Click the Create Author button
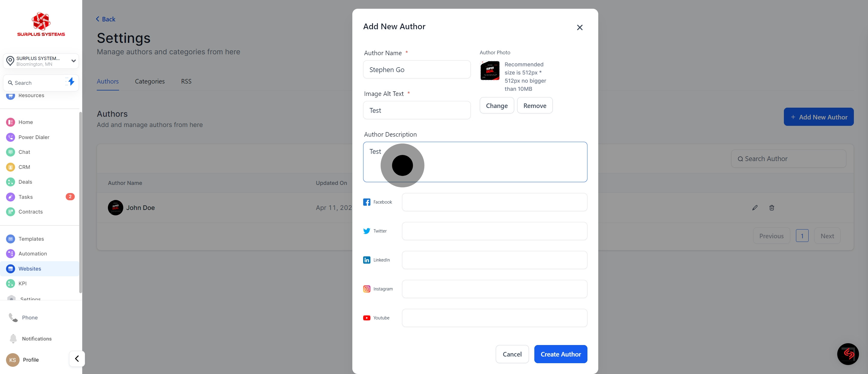Image resolution: width=868 pixels, height=374 pixels. pos(560,354)
